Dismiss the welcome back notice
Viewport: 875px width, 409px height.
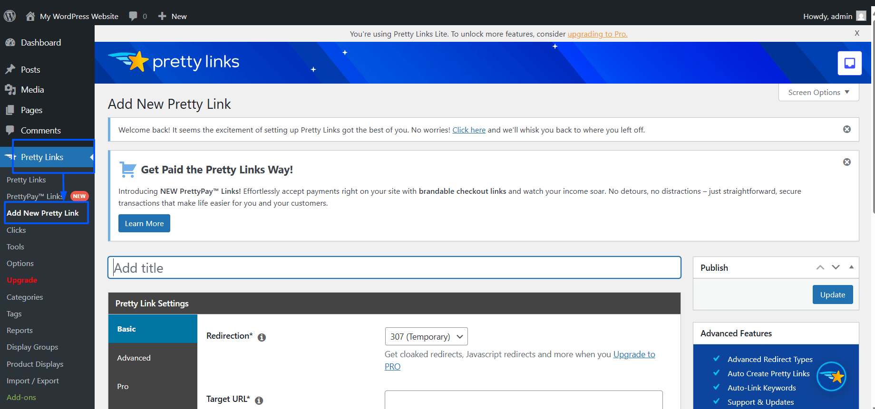[847, 129]
